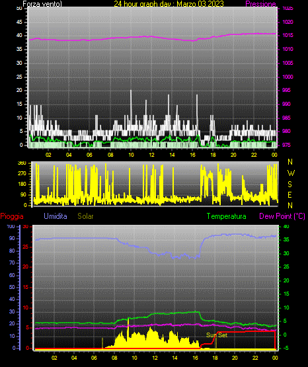Image resolution: width=308 pixels, height=367 pixels.
Task: Click the "12" hour label under the top chart
Action: pyautogui.click(x=151, y=155)
